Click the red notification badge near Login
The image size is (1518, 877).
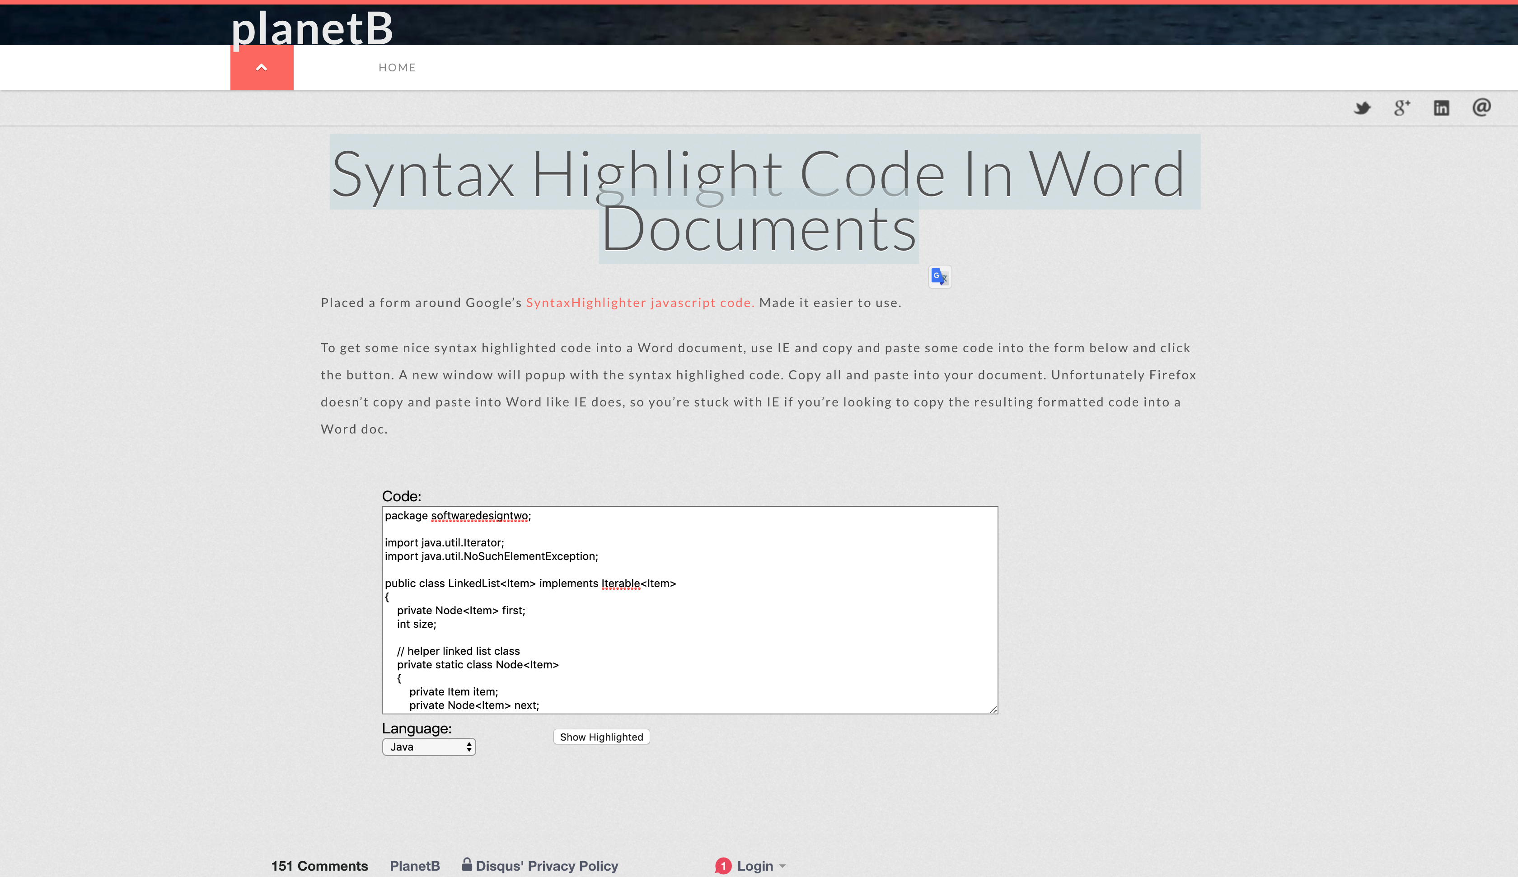[723, 866]
